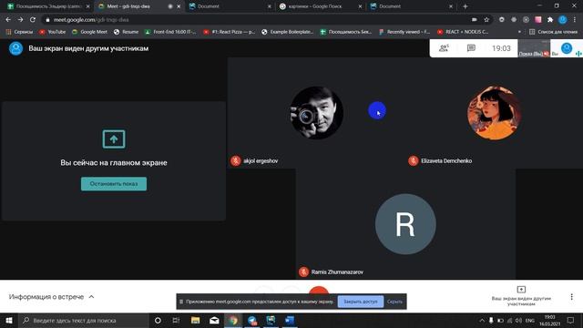Viewport: 583px width, 328px height.
Task: Click the 'Скрыть' link in the sharing bar
Action: point(394,302)
